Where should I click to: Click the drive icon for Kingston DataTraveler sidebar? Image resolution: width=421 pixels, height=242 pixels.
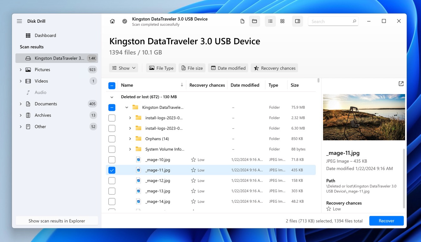point(28,58)
